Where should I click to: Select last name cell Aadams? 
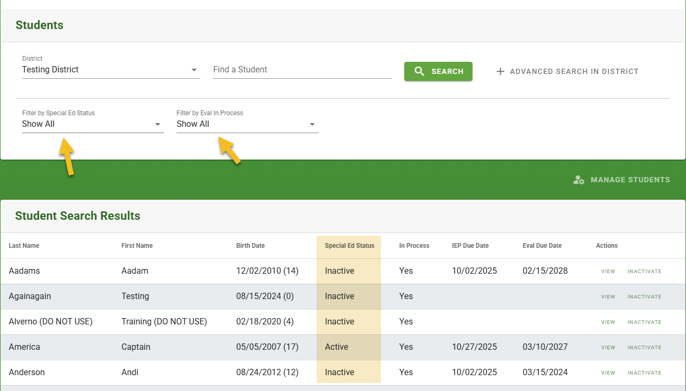point(24,271)
